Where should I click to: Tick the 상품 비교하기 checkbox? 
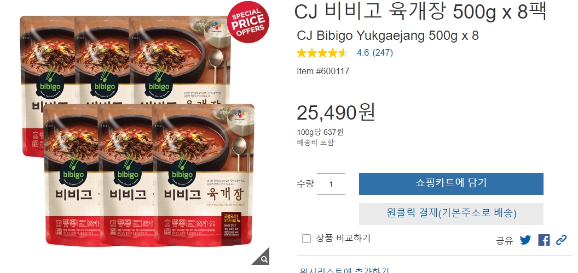tap(307, 239)
